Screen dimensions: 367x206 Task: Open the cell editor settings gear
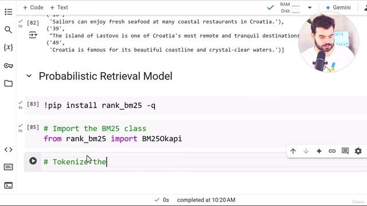pyautogui.click(x=358, y=151)
